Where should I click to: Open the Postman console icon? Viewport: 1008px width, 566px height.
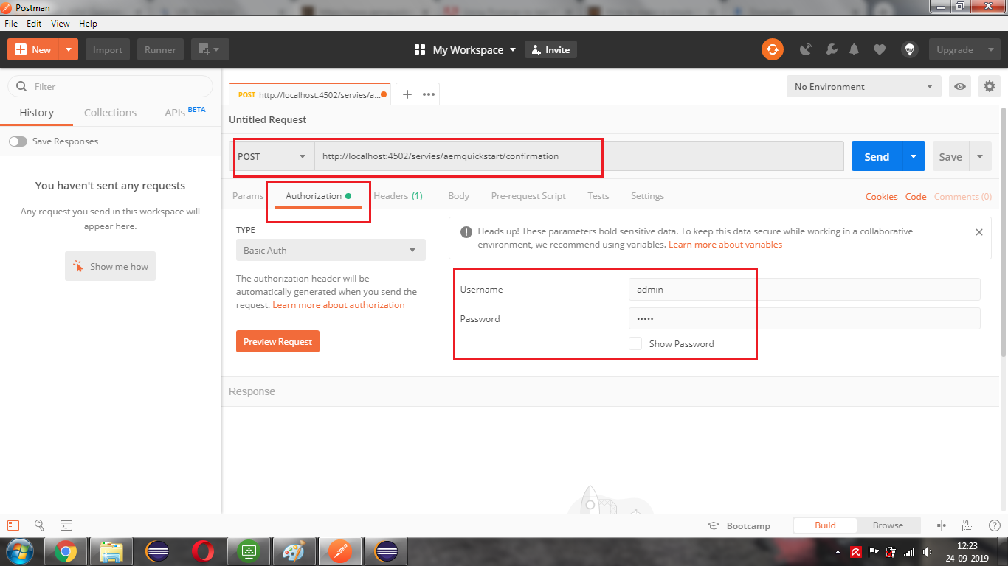66,525
